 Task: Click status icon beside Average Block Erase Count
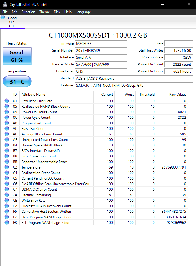click(x=7, y=134)
